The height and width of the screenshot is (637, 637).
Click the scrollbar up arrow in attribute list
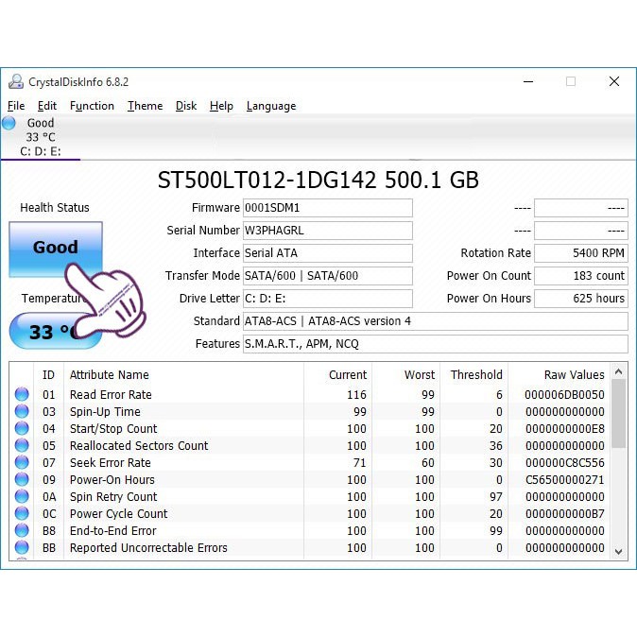pos(619,373)
